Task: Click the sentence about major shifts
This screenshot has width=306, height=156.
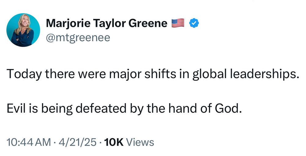Action: 153,74
